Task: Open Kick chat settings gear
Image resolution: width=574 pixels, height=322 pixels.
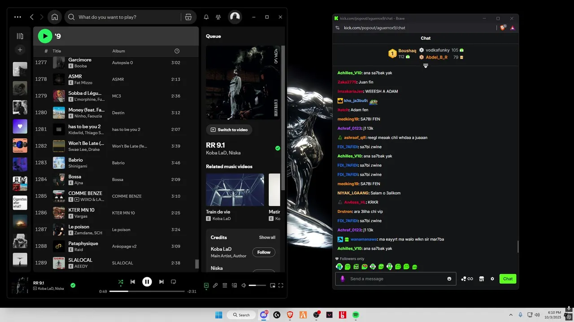Action: (492, 279)
